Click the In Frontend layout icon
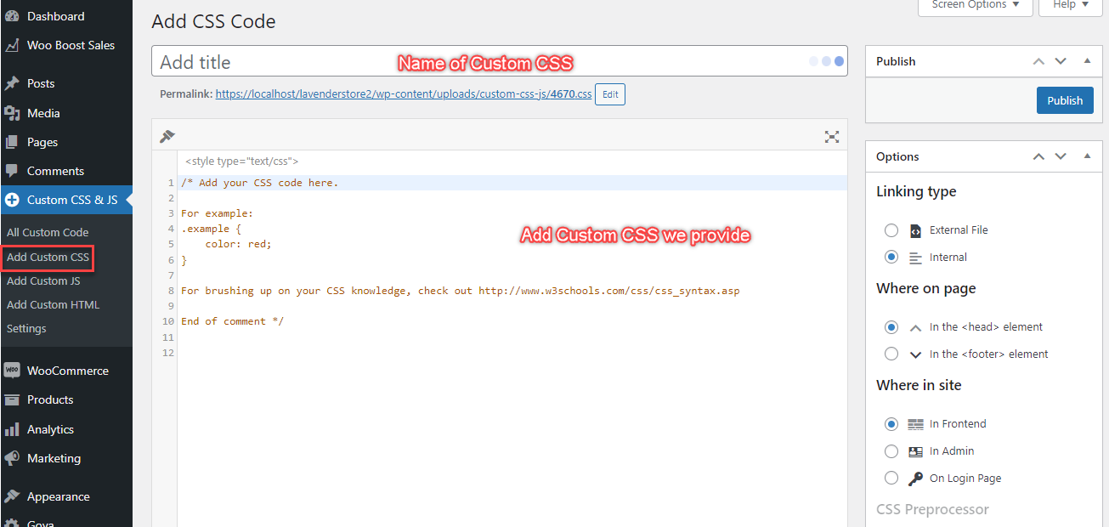The width and height of the screenshot is (1109, 527). click(x=915, y=424)
